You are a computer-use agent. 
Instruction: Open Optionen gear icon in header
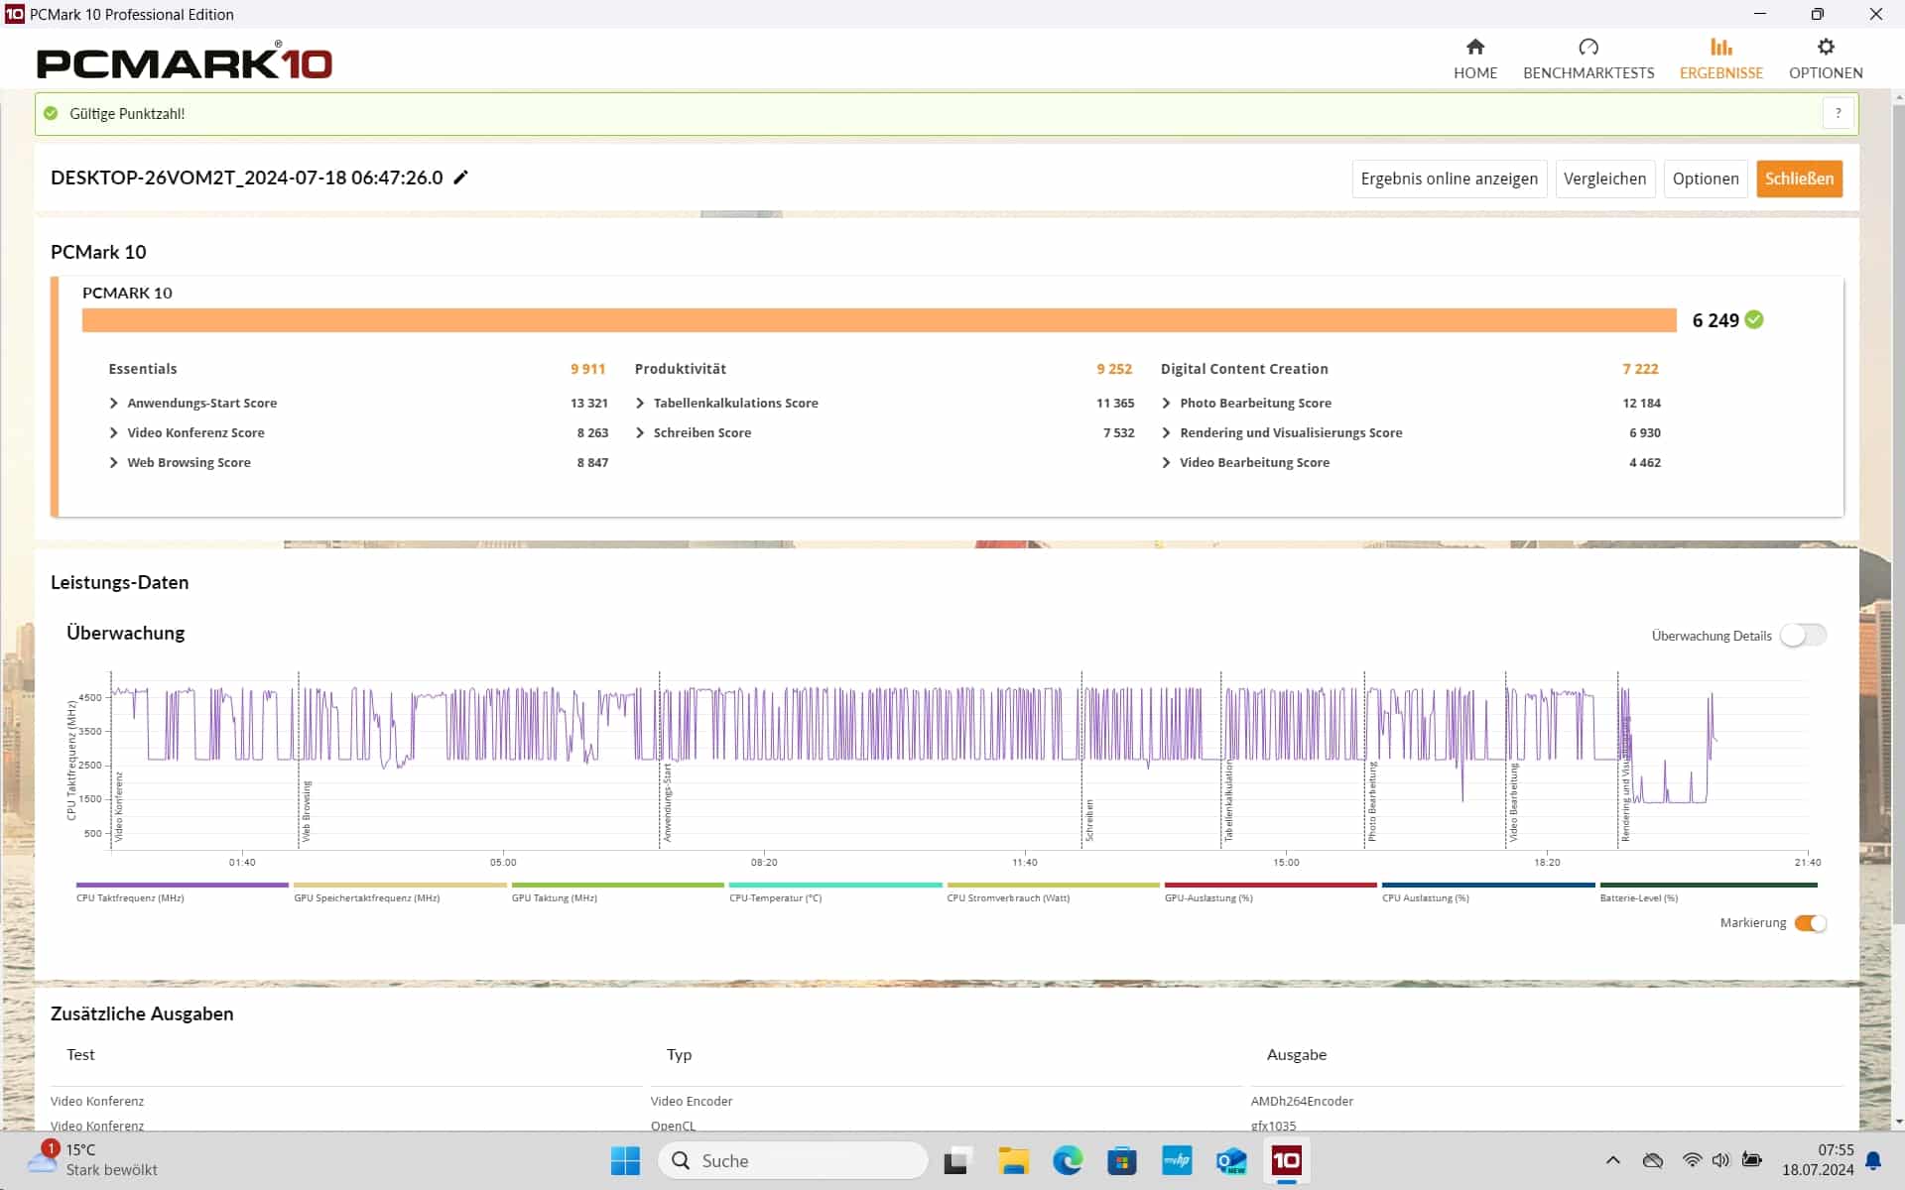1825,48
